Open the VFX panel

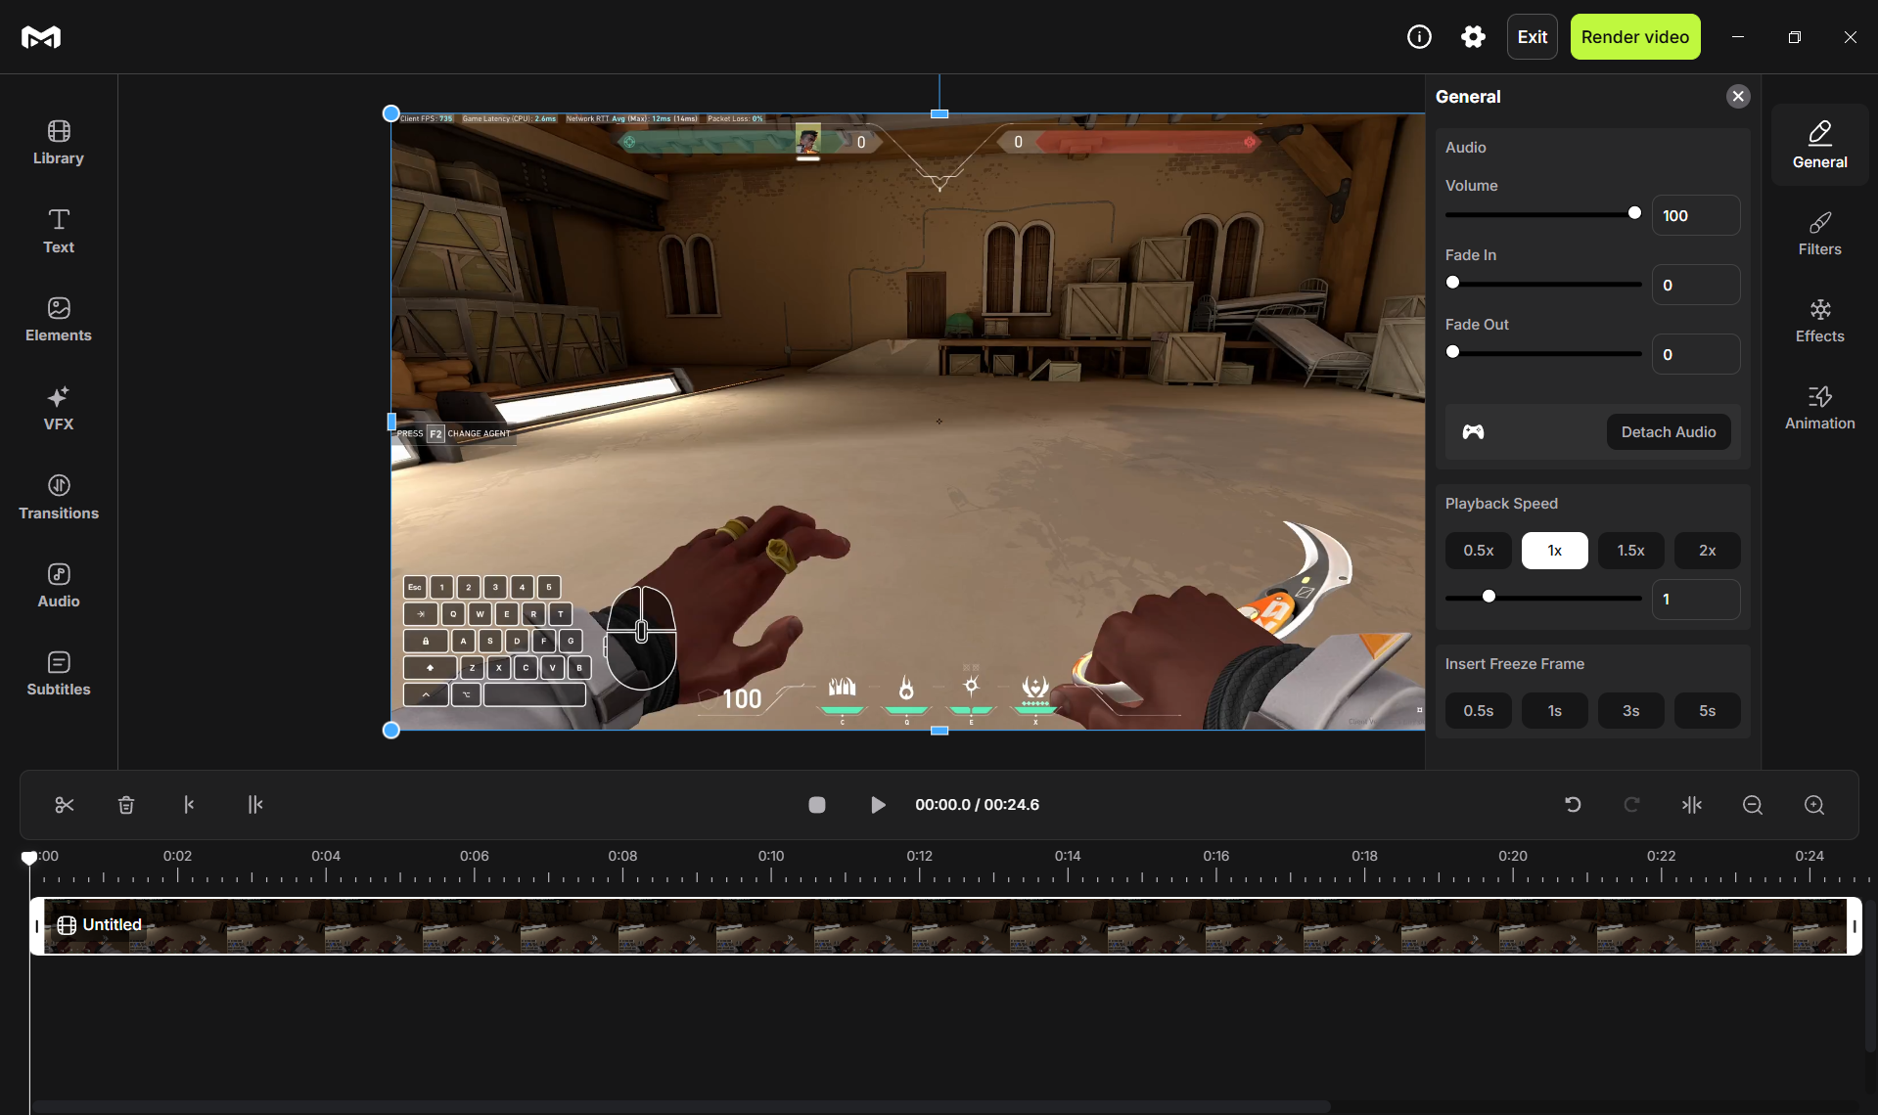tap(59, 409)
